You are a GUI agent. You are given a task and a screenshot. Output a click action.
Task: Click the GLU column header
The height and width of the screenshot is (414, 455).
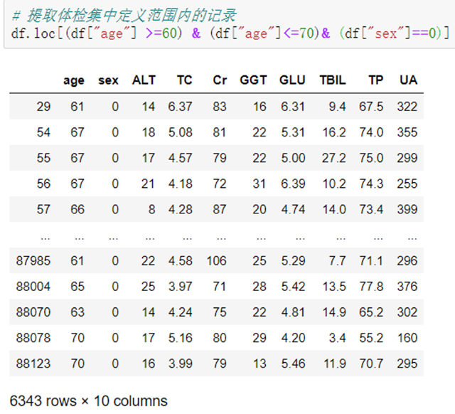click(292, 80)
